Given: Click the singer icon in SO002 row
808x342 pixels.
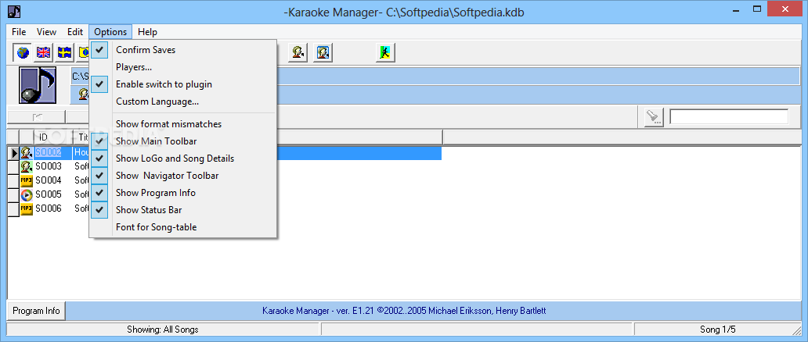Looking at the screenshot, I should click(27, 153).
